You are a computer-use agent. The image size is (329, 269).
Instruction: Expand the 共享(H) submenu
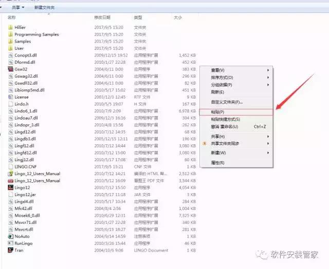tap(236, 137)
